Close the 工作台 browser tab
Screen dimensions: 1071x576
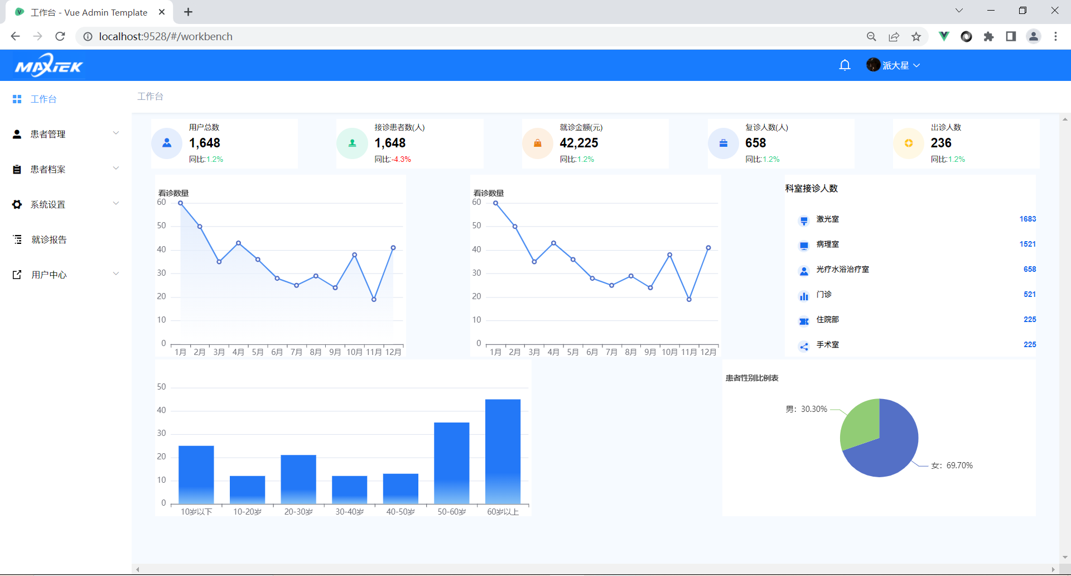(162, 12)
